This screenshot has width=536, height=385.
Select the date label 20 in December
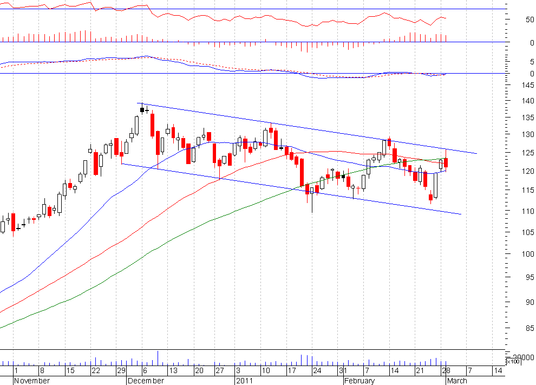tap(199, 370)
